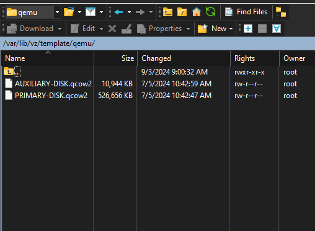Image resolution: width=315 pixels, height=231 pixels.
Task: Click the Edit button
Action: click(82, 29)
